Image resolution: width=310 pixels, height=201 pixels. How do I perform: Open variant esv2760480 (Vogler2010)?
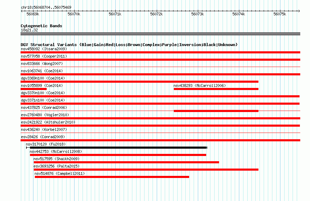[45, 115]
